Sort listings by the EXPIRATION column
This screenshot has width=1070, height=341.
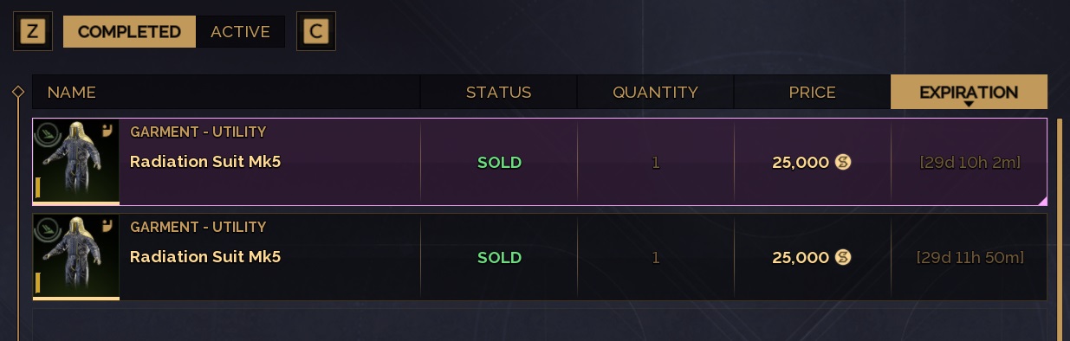[969, 92]
